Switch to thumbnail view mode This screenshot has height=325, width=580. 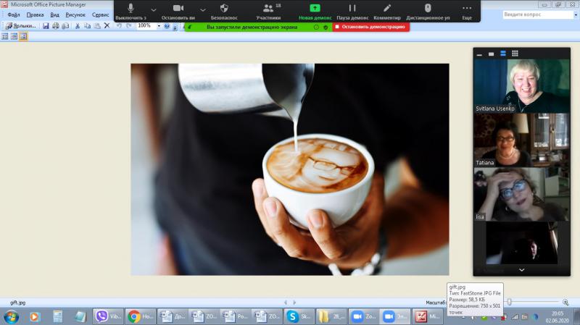[5, 36]
